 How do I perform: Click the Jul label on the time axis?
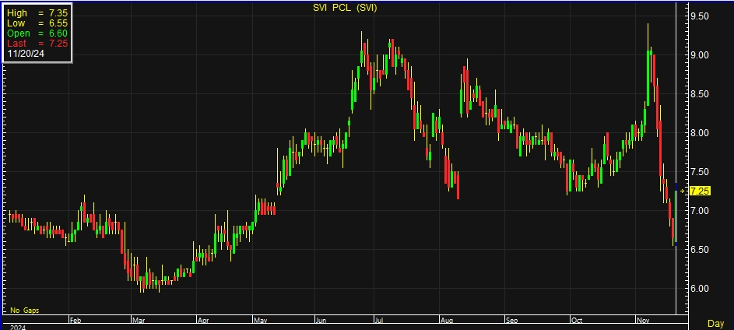point(378,320)
